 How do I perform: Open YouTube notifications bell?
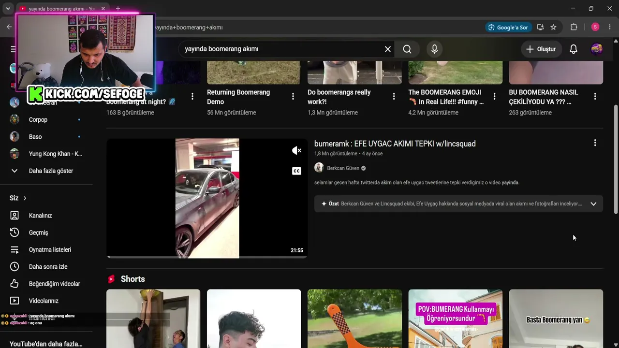click(x=574, y=49)
